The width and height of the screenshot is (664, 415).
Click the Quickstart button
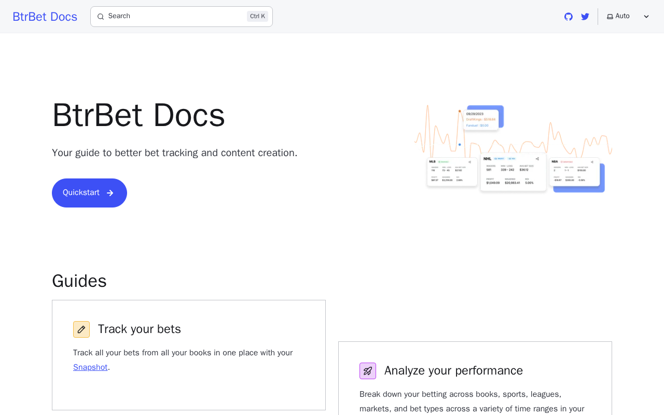pyautogui.click(x=89, y=193)
